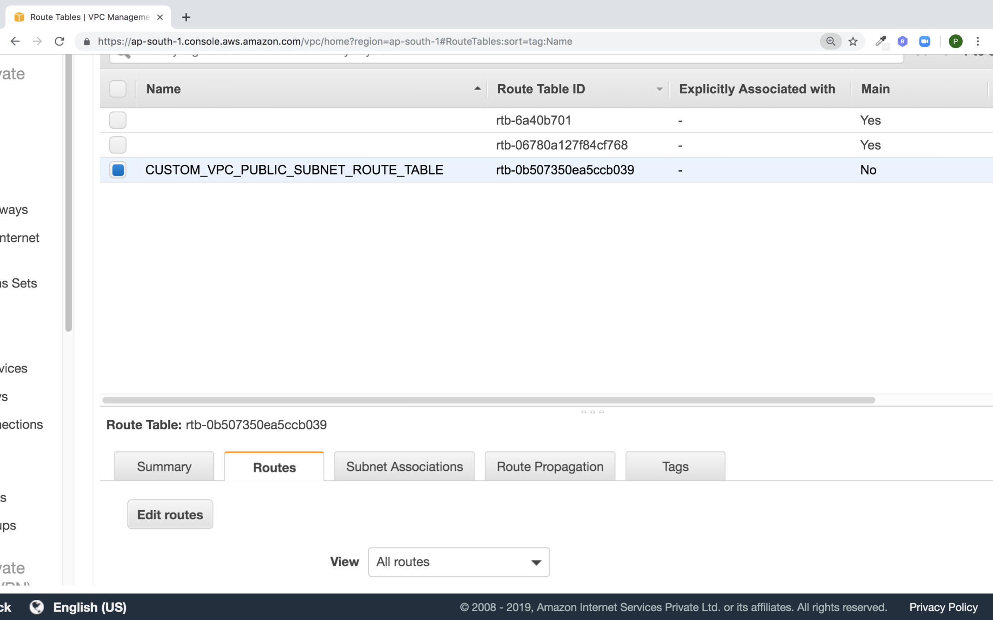The image size is (993, 620).
Task: Open the Chrome three-dot menu
Action: (978, 41)
